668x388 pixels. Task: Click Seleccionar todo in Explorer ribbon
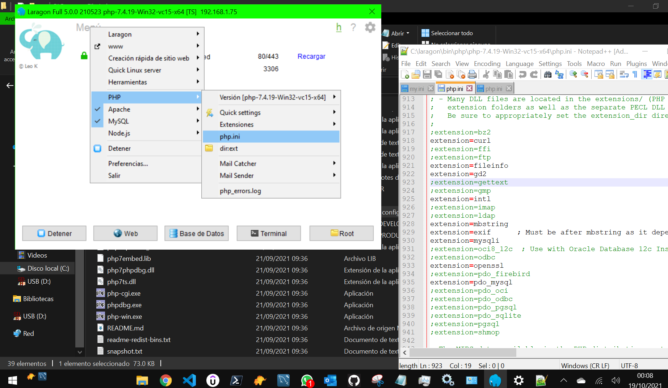(x=447, y=33)
